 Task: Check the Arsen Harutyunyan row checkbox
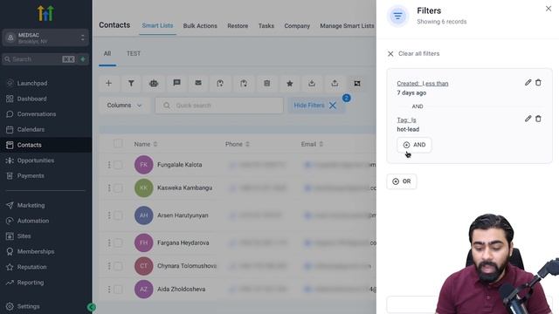pos(118,215)
